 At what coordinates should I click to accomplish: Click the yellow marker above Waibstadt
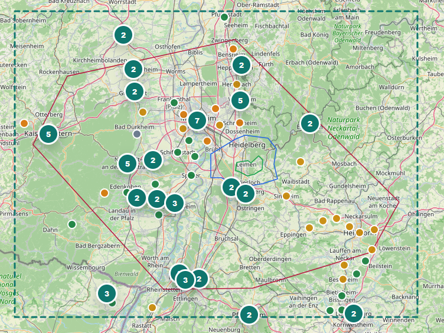(x=301, y=162)
